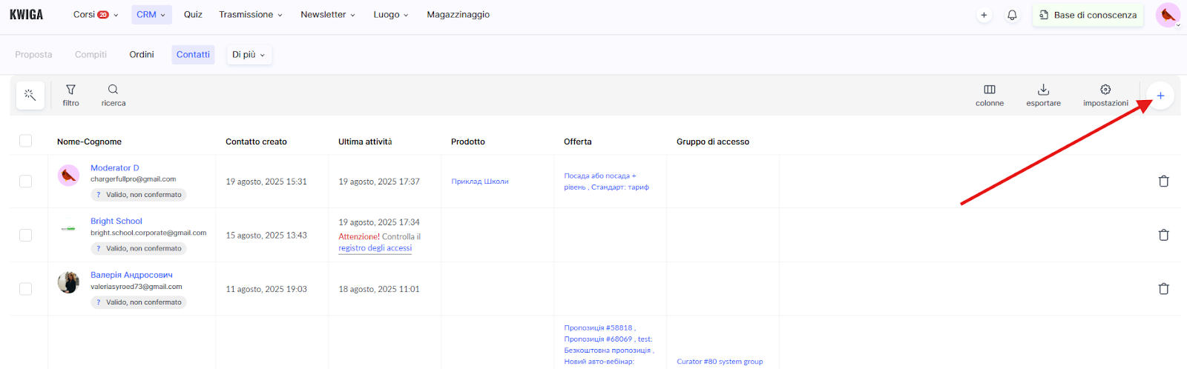Click the esportare download icon
Viewport: 1187px width, 369px height.
(x=1043, y=95)
